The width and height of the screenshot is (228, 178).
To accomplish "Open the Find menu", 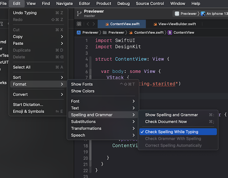I will [x=46, y=4].
